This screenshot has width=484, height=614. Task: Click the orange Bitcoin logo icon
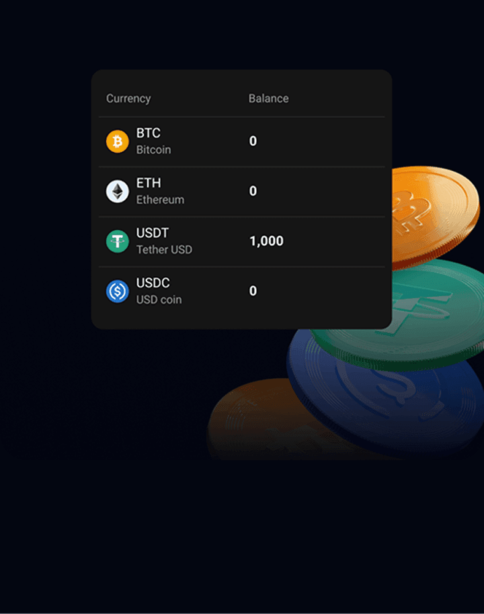click(x=117, y=141)
